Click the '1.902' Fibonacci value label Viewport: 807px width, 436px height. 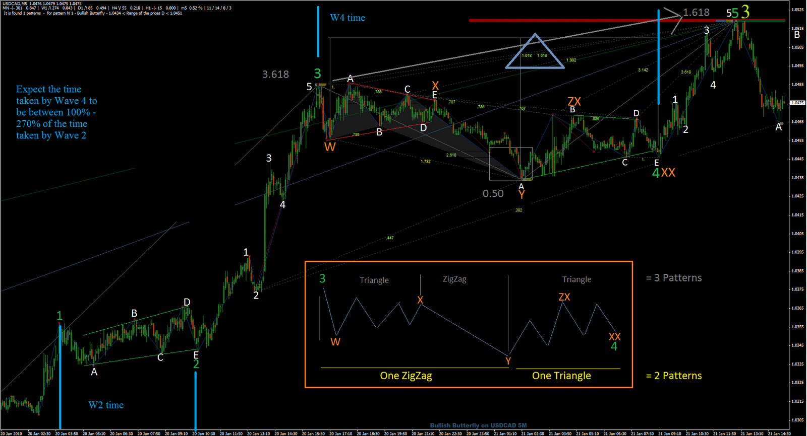[571, 60]
